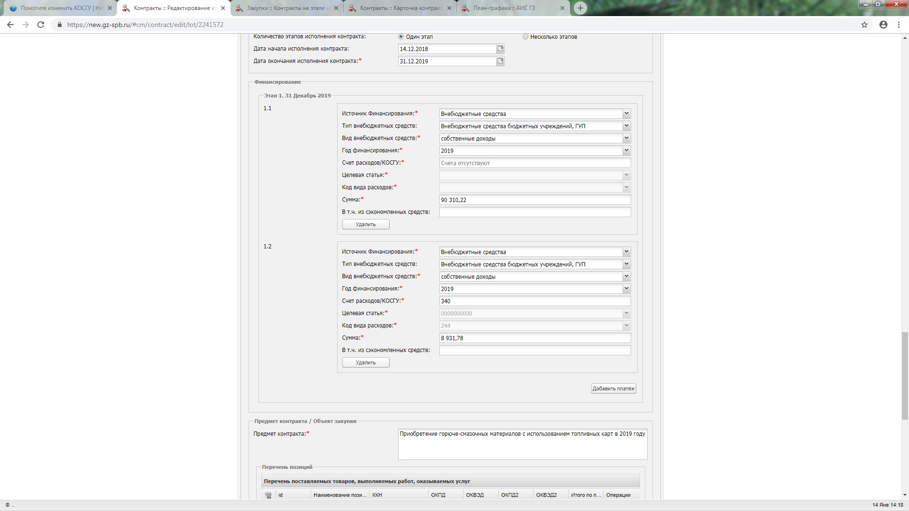
Task: Select 'Один этап' radio option
Action: pyautogui.click(x=401, y=36)
